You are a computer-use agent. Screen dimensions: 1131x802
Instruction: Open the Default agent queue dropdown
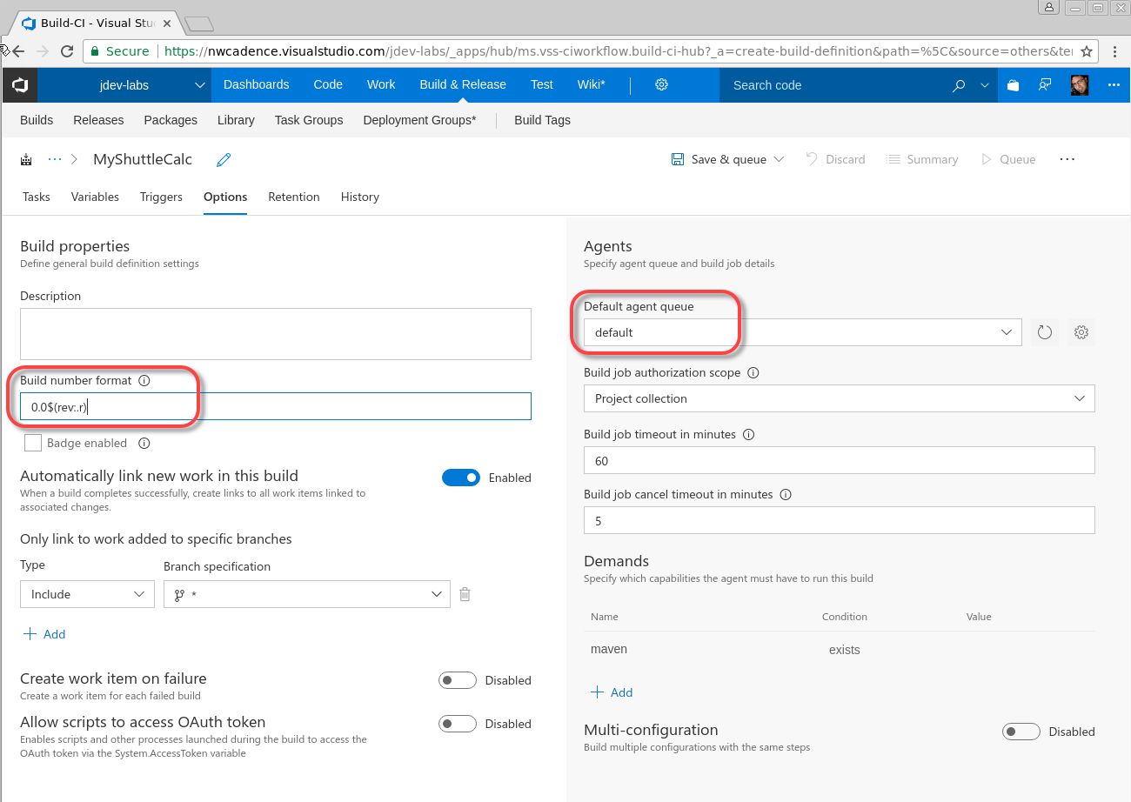pyautogui.click(x=802, y=332)
